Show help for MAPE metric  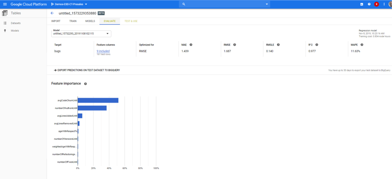362,45
